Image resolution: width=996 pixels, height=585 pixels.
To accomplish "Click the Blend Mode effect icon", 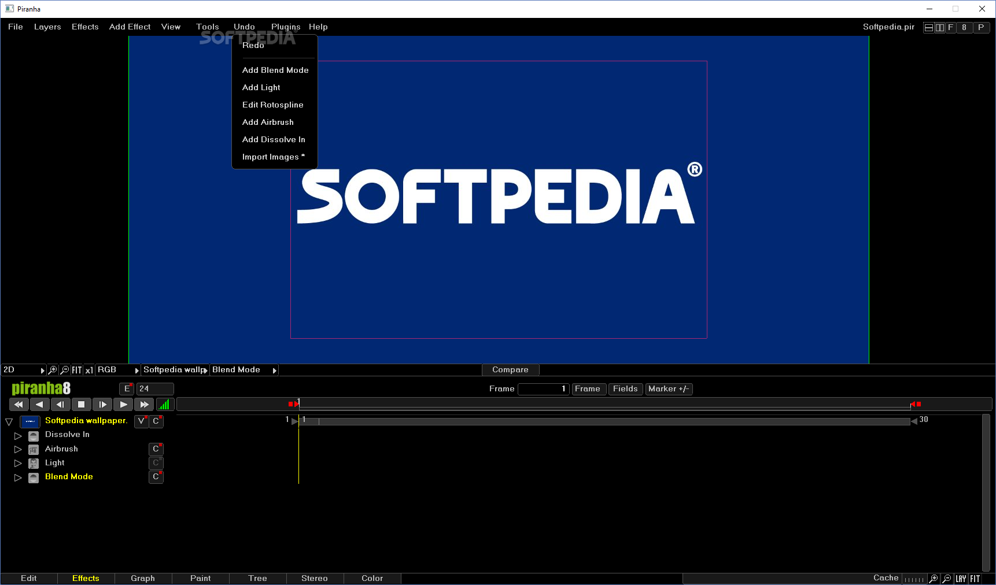I will [34, 477].
